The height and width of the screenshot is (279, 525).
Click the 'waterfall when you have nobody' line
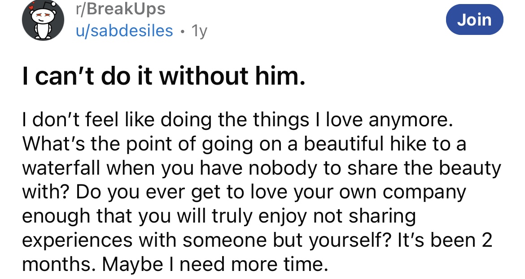pyautogui.click(x=262, y=168)
